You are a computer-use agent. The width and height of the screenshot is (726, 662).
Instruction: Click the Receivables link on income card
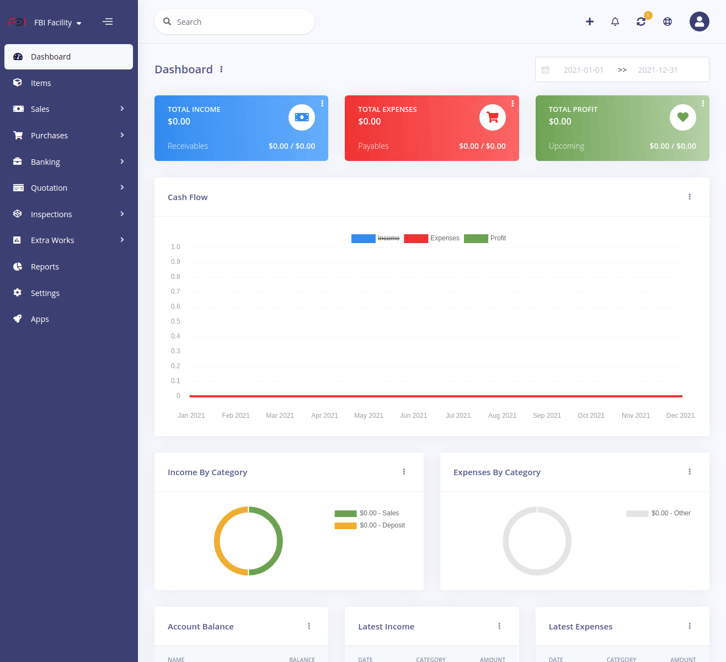[x=188, y=146]
